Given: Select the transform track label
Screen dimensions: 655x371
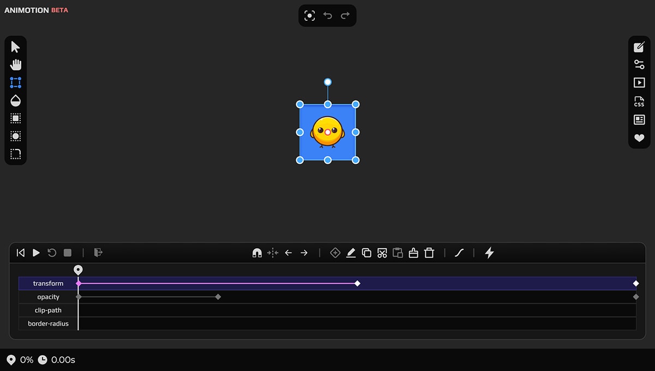Looking at the screenshot, I should point(48,284).
